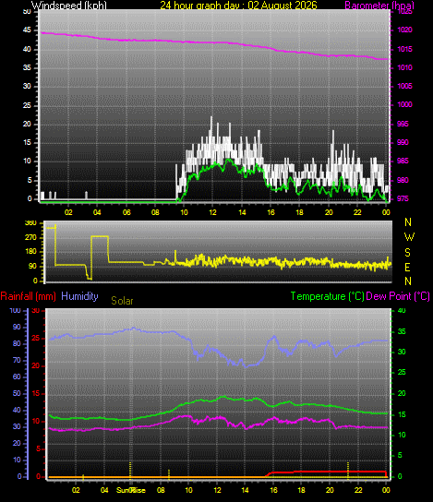This screenshot has height=502, width=433.
Task: Click the 35 value on the temperature scale
Action: coord(402,331)
